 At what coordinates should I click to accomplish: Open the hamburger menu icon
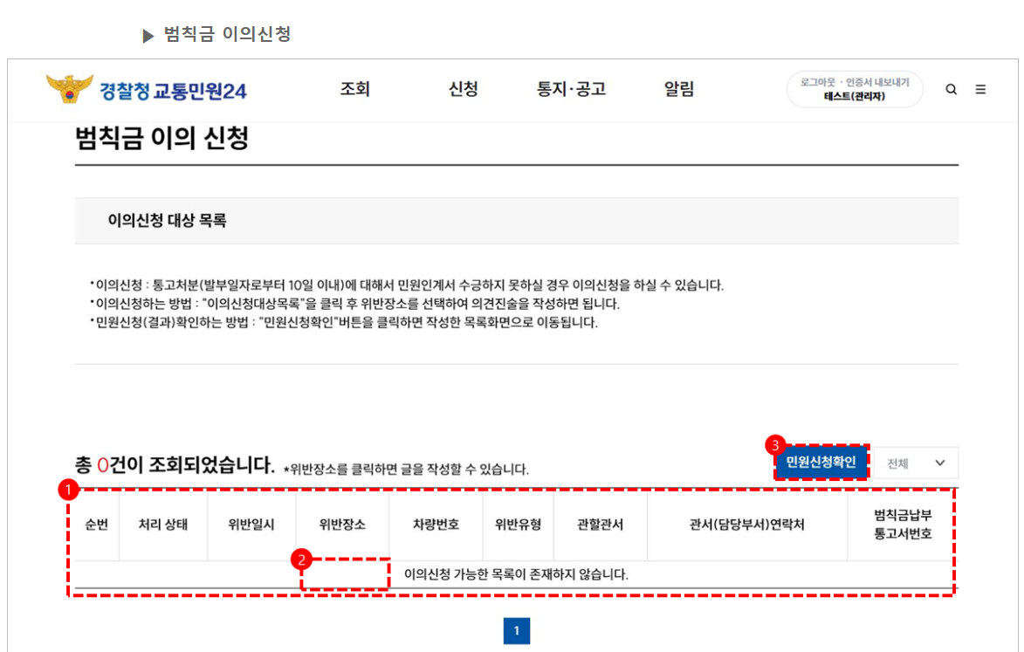tap(981, 89)
